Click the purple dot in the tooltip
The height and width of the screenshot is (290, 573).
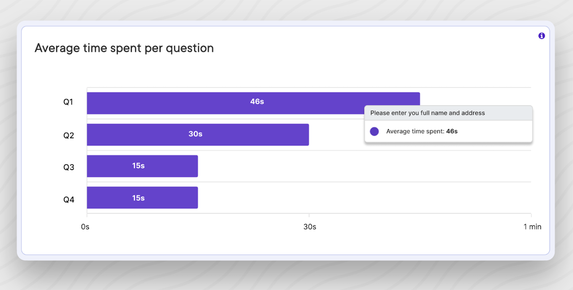[x=374, y=131]
